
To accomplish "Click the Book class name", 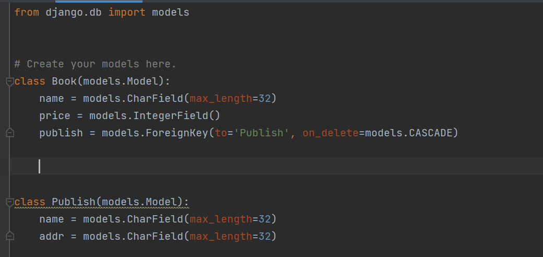I will [x=64, y=81].
